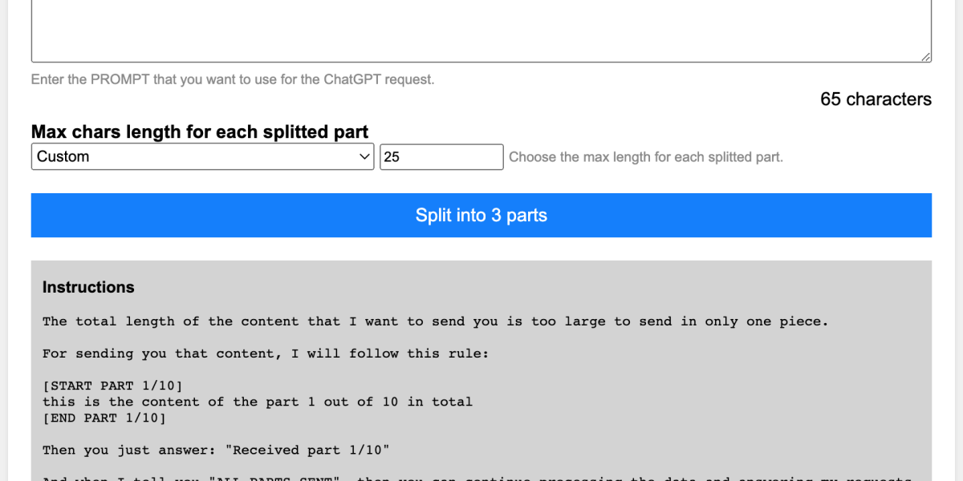Viewport: 963px width, 481px height.
Task: Click the blue split button
Action: point(481,215)
